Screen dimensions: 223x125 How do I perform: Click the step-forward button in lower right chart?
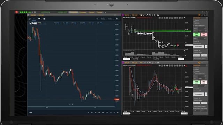(x=164, y=66)
